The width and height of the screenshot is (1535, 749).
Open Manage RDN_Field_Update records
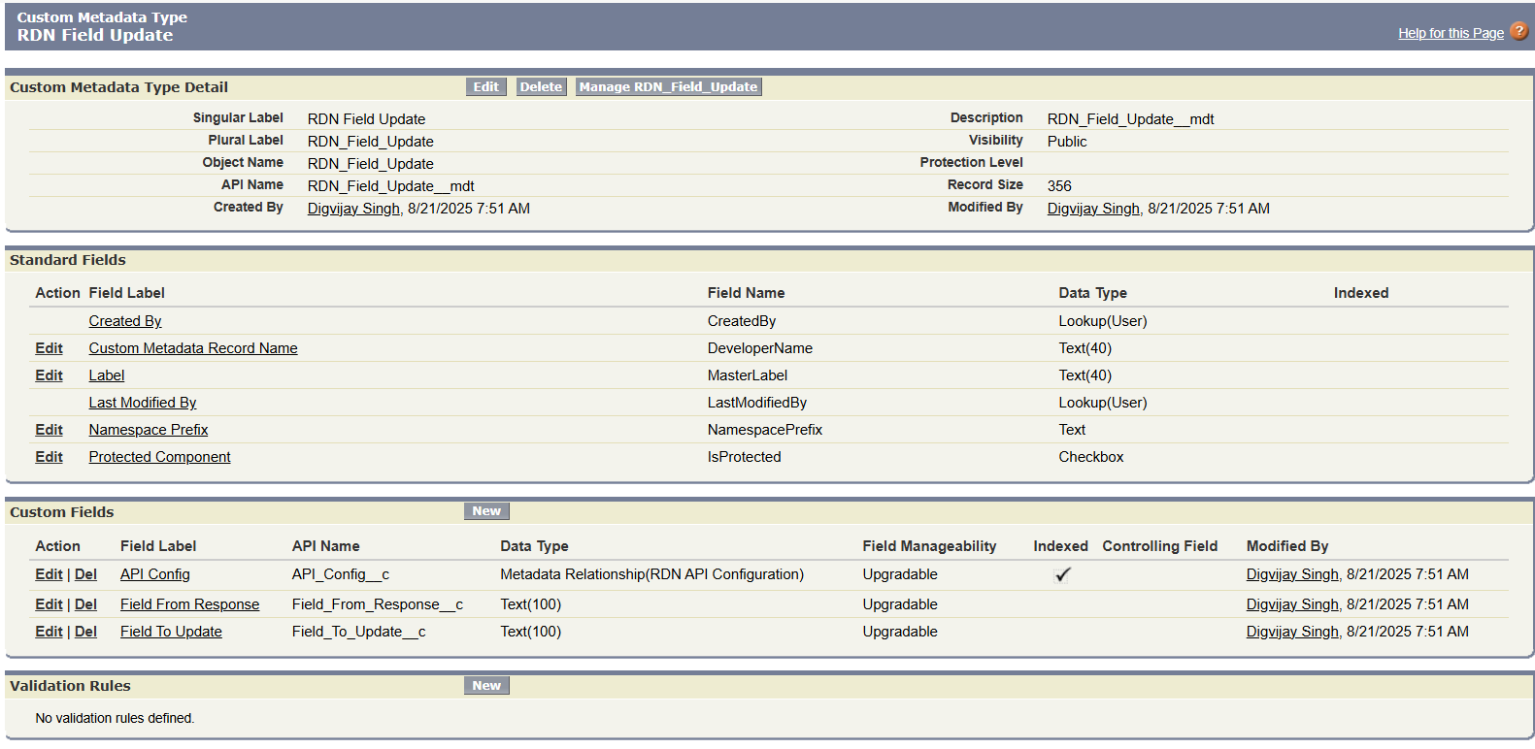point(668,87)
